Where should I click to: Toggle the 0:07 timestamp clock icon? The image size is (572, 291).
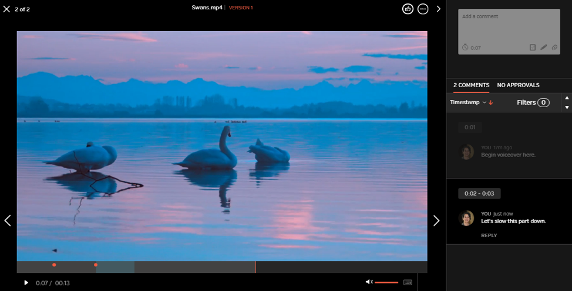coord(465,47)
